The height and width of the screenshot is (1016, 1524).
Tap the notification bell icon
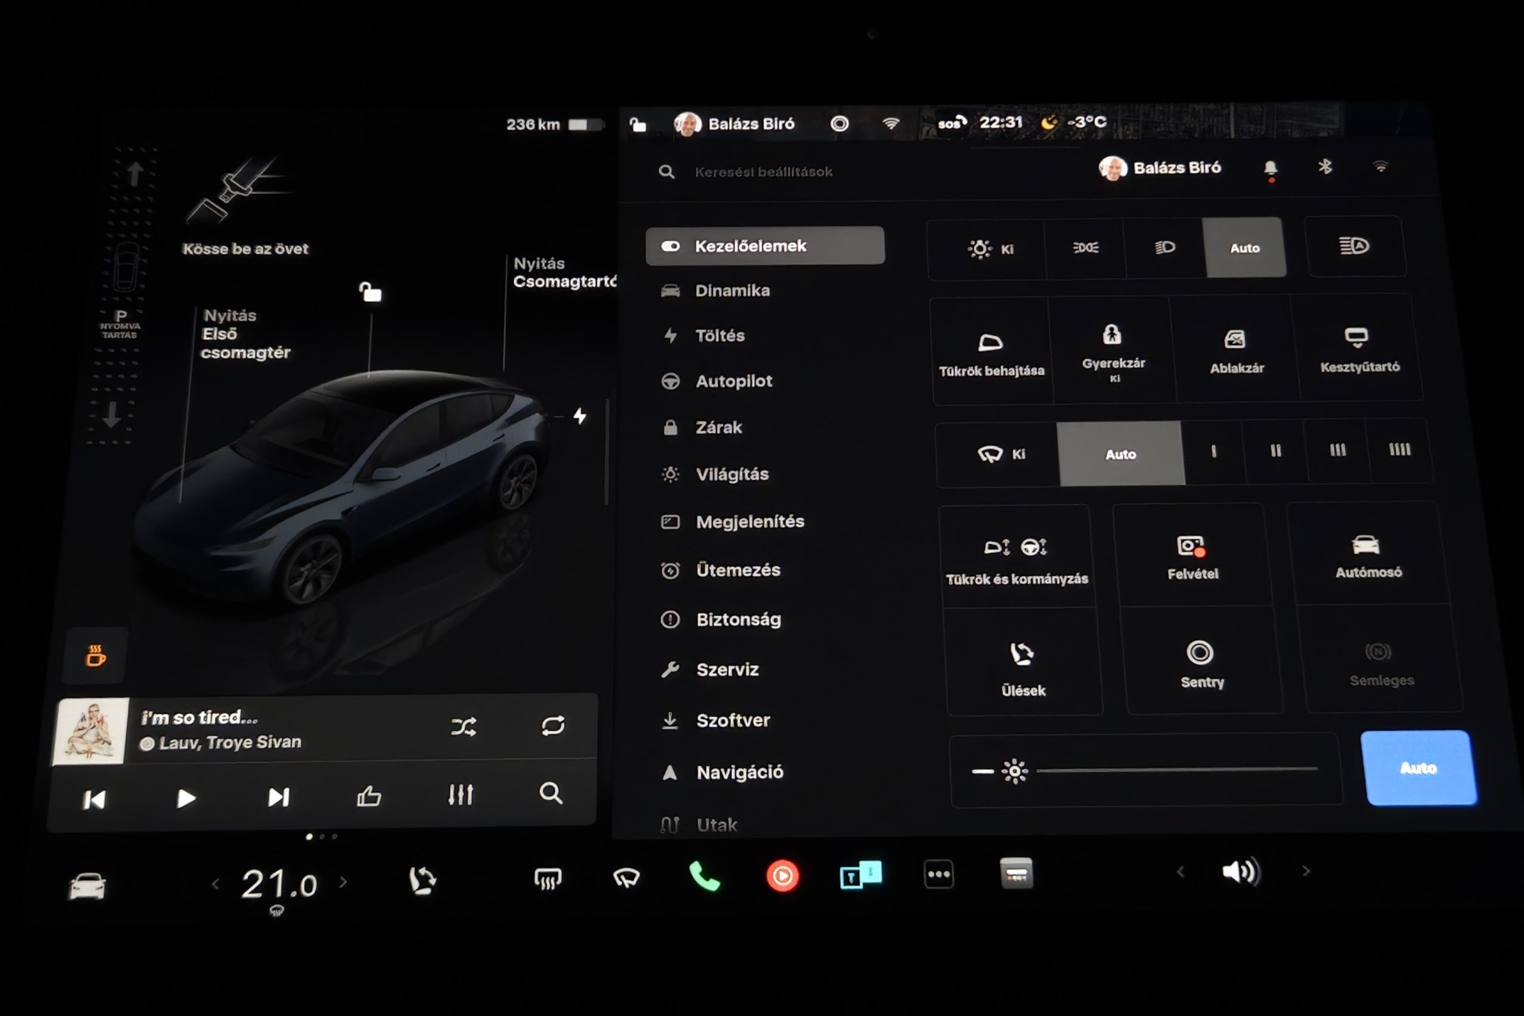(x=1270, y=169)
